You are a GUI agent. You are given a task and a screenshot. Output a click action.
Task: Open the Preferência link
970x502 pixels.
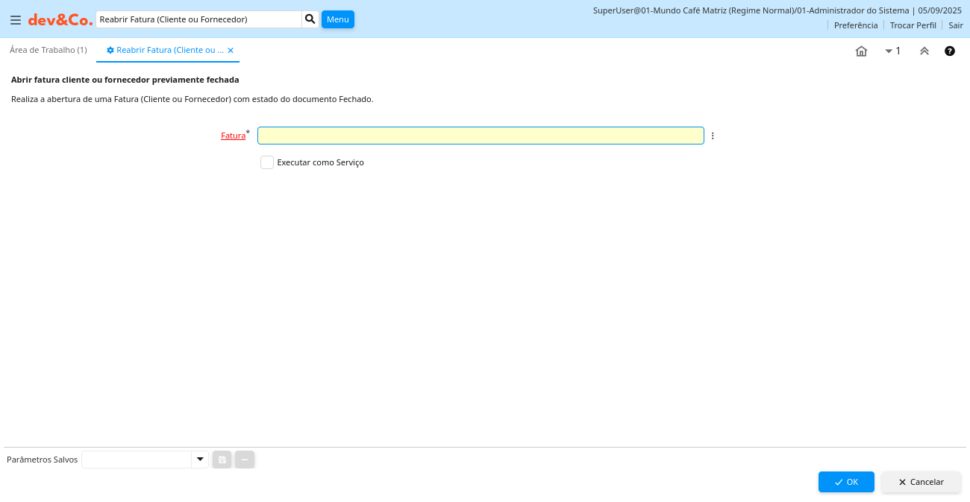pyautogui.click(x=855, y=25)
